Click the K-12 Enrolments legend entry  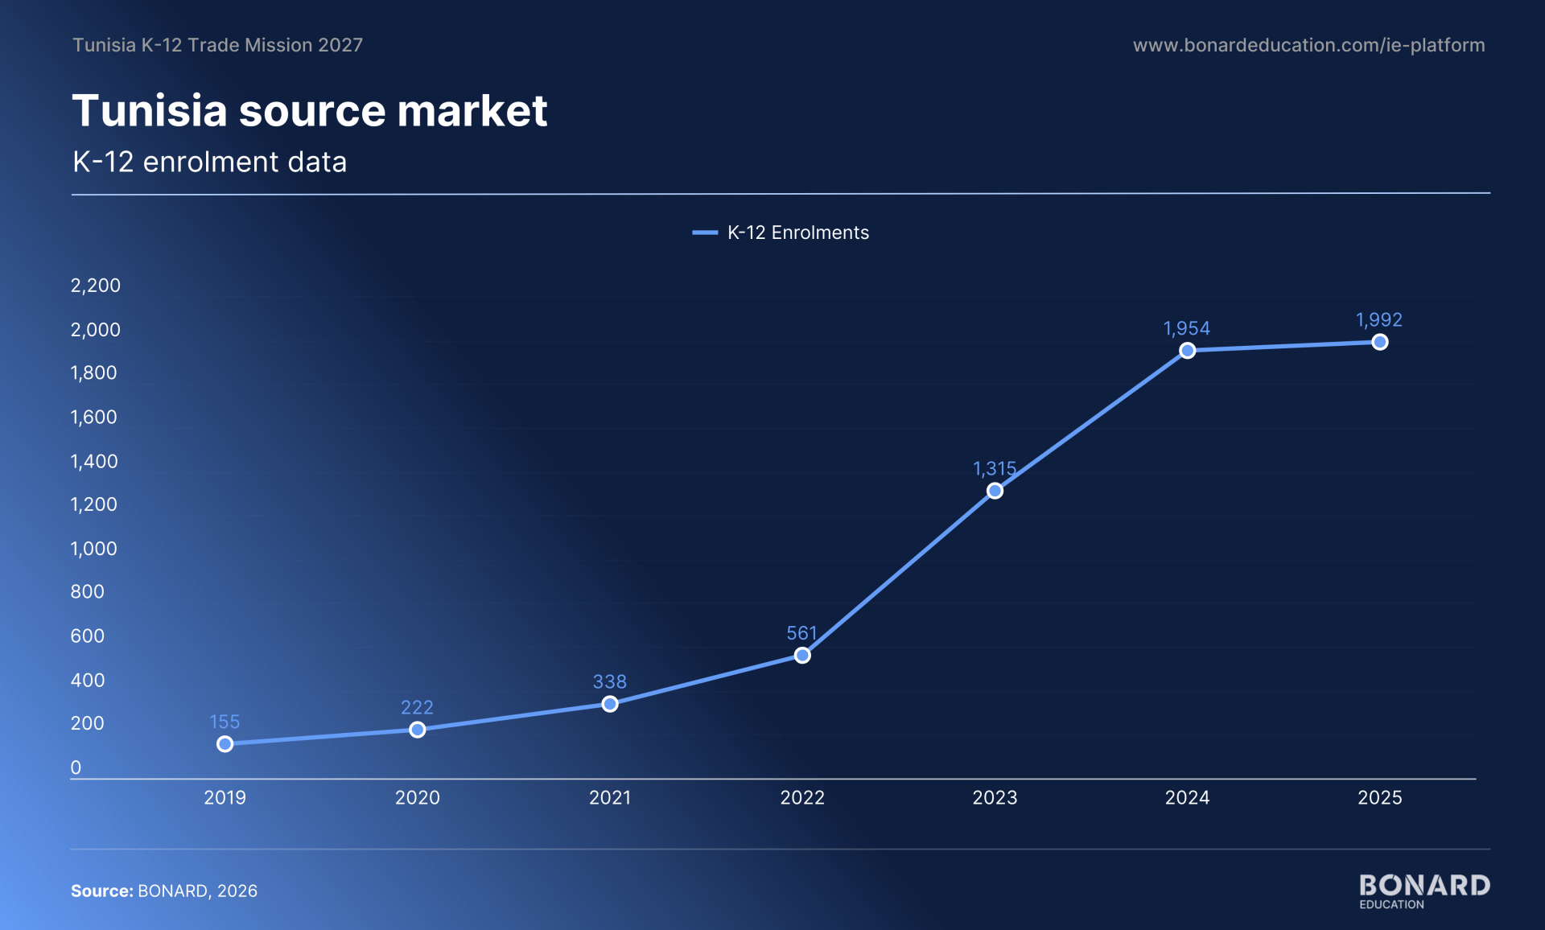781,232
